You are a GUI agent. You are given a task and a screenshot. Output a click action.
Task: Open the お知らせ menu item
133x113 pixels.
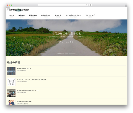pos(58,16)
